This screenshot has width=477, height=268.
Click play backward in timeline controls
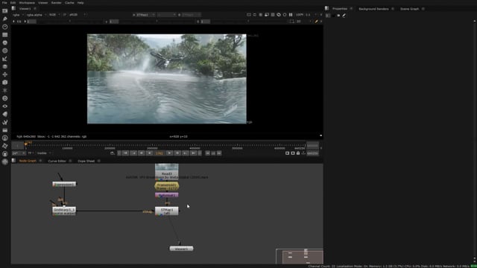coord(149,153)
